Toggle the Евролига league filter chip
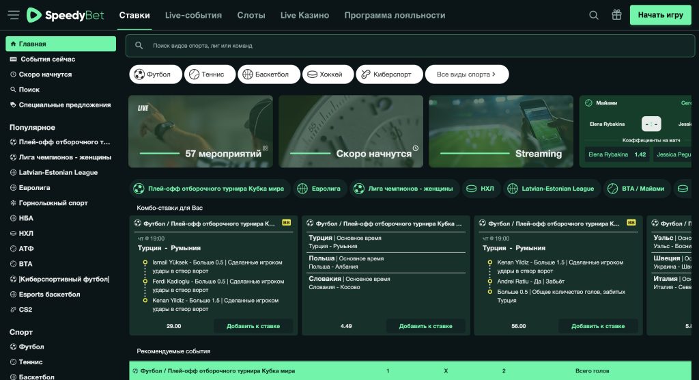 coord(320,189)
